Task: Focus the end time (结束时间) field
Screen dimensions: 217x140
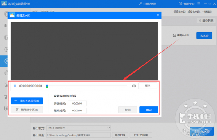Action: point(77,110)
